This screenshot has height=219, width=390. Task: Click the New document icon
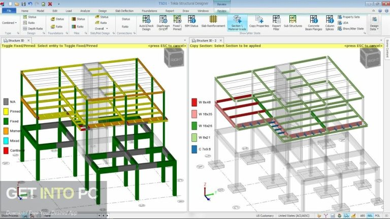coord(10,4)
